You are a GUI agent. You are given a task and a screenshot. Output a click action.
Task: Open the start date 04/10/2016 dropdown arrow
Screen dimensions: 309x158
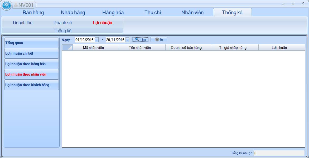[96, 40]
